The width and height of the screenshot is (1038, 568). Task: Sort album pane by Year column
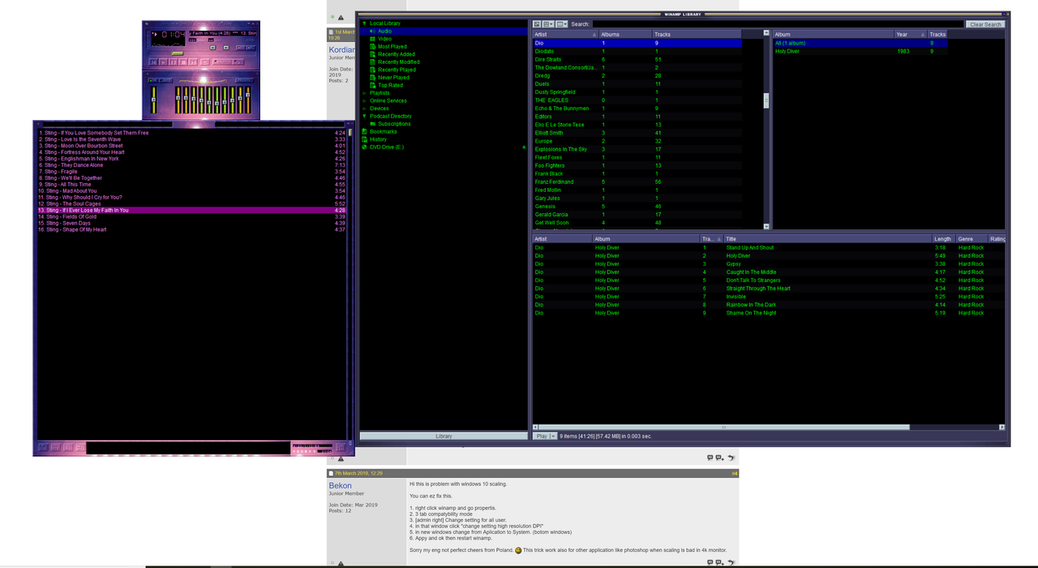pyautogui.click(x=911, y=35)
